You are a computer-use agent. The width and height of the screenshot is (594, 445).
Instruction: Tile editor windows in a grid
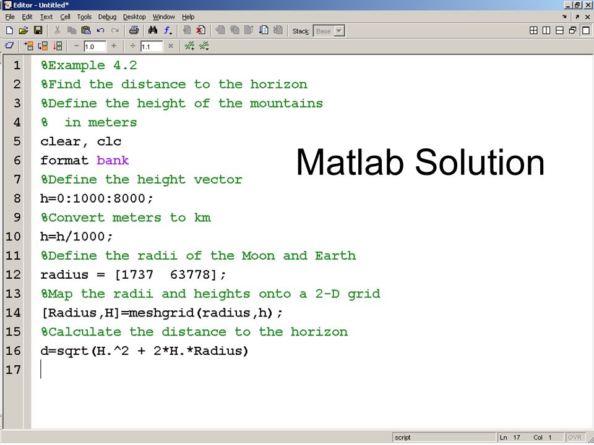(533, 31)
